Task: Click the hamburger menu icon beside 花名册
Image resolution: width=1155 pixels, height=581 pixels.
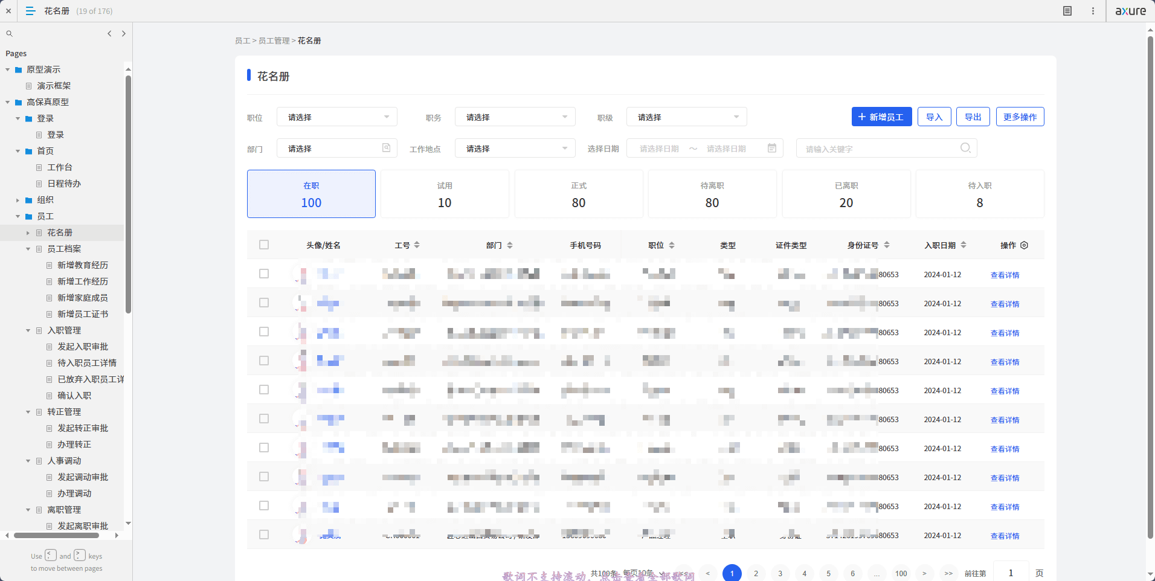Action: click(30, 11)
